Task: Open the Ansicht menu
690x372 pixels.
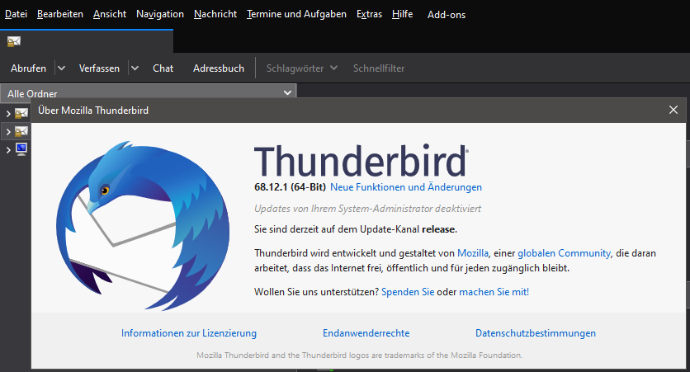Action: pyautogui.click(x=110, y=14)
